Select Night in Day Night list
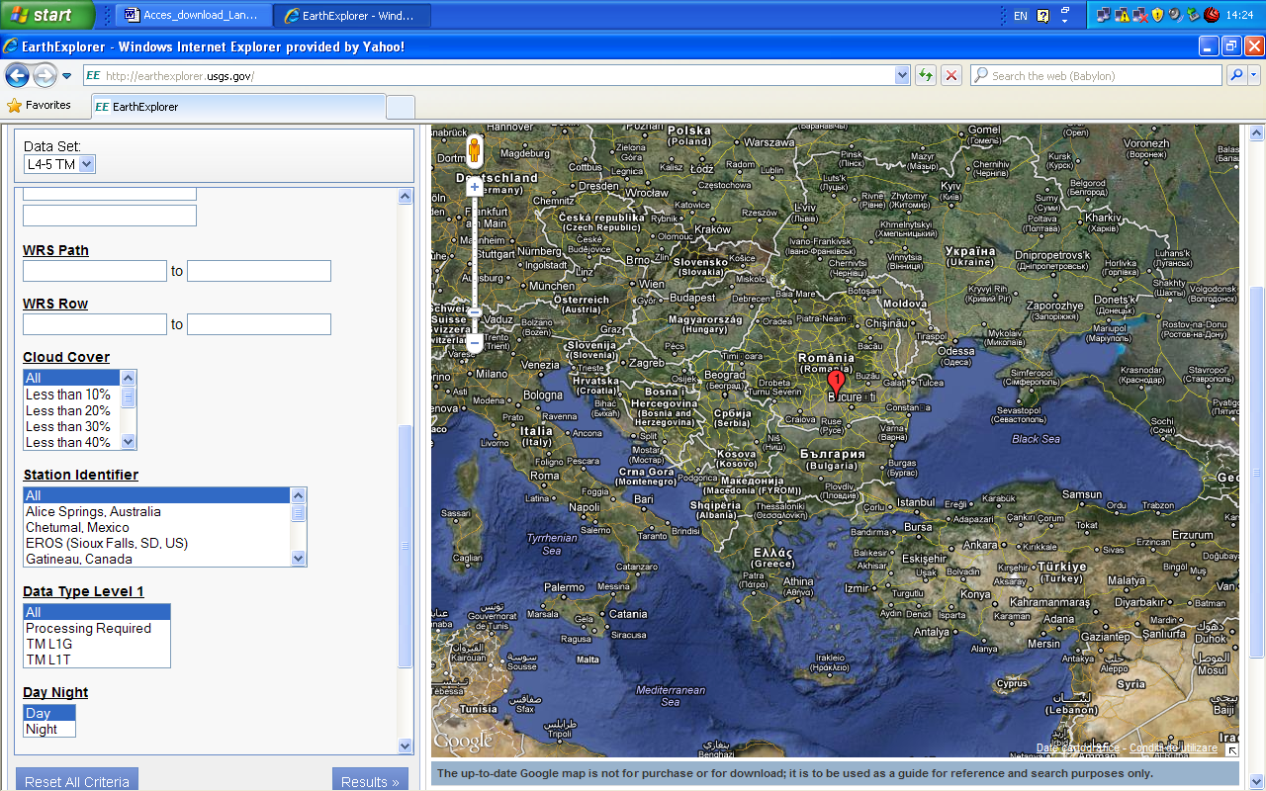Screen dimensions: 1266x791 pos(48,729)
